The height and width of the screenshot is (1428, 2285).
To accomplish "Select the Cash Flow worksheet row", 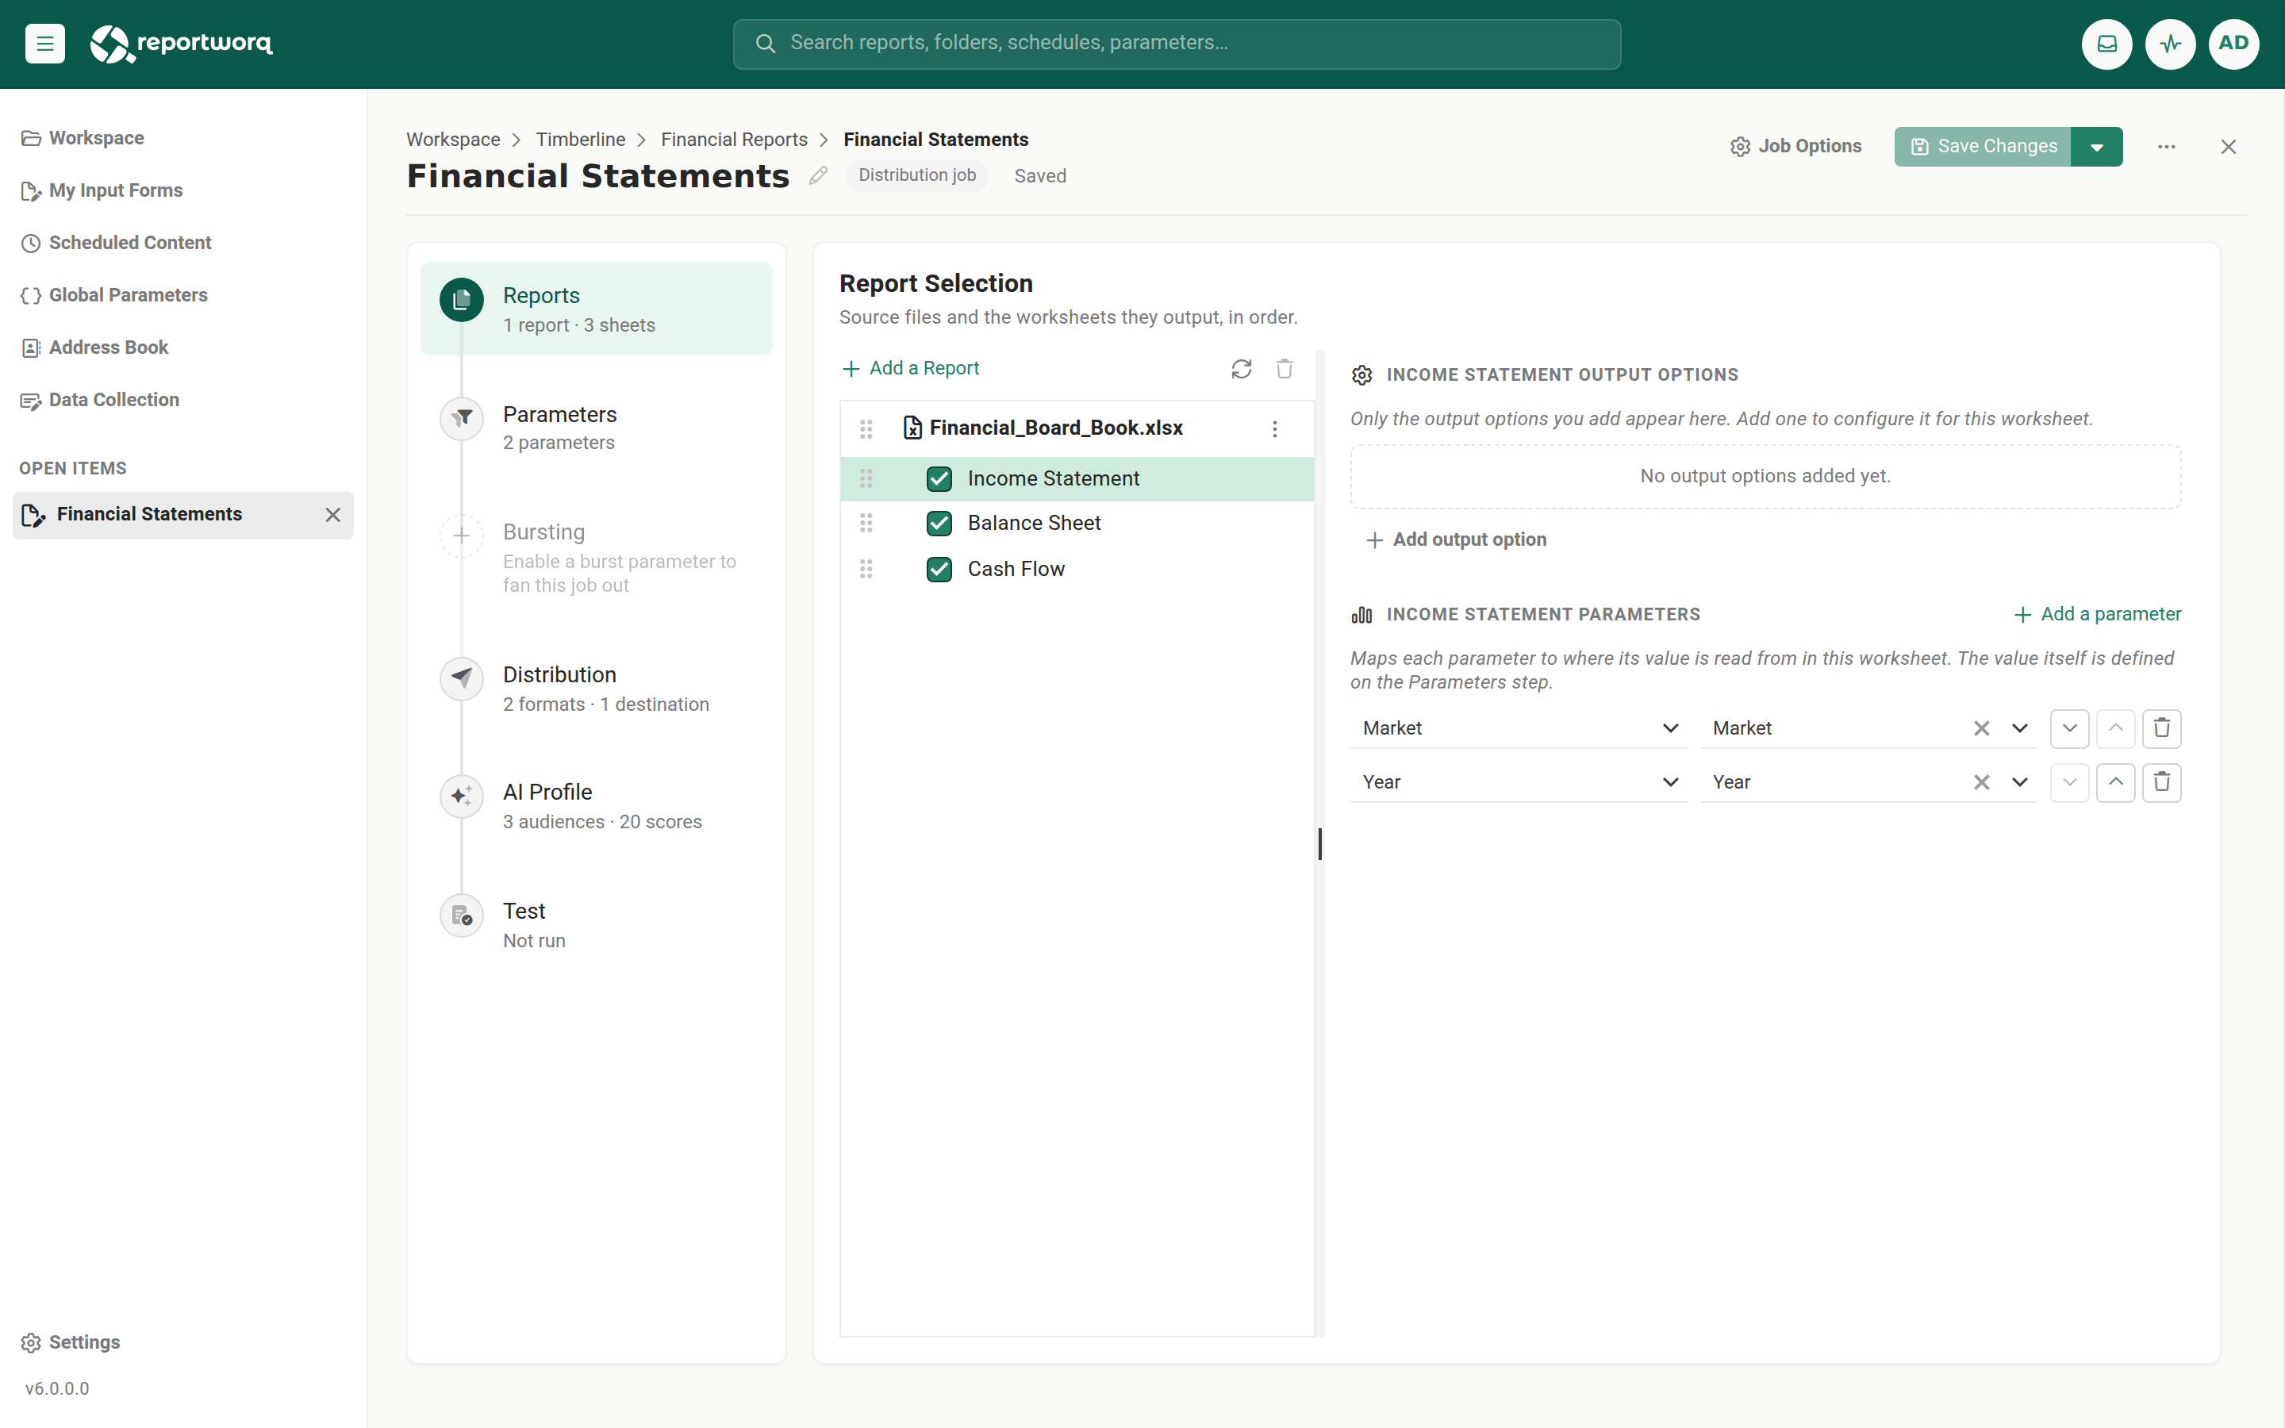I will pyautogui.click(x=1077, y=569).
